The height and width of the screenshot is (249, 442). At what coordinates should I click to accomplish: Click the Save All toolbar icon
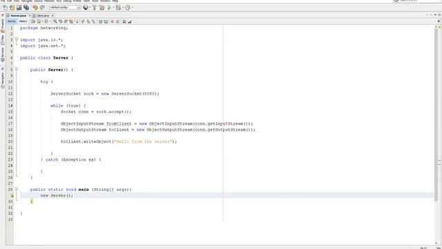coord(26,8)
